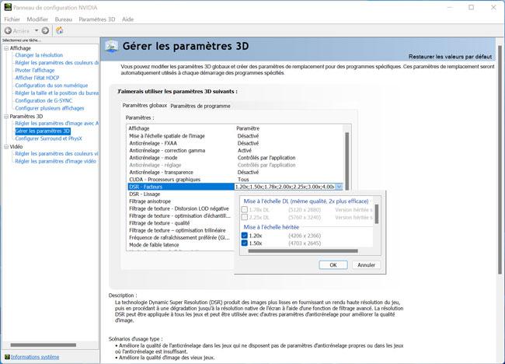Open the Paramètres 3D menu
This screenshot has height=364, width=505.
(x=96, y=18)
